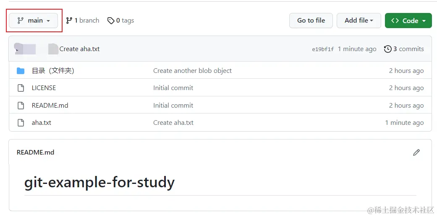This screenshot has width=437, height=217.
Task: Open the main branch dropdown
Action: click(x=34, y=21)
